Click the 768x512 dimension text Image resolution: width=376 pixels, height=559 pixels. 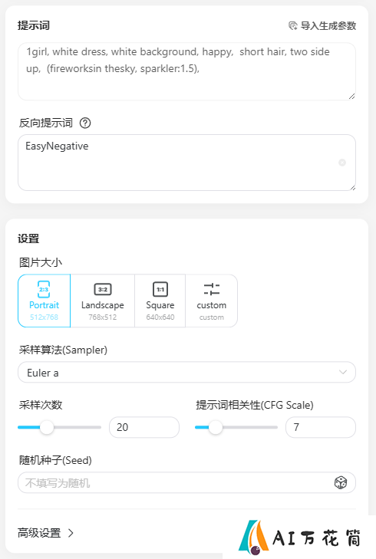103,317
